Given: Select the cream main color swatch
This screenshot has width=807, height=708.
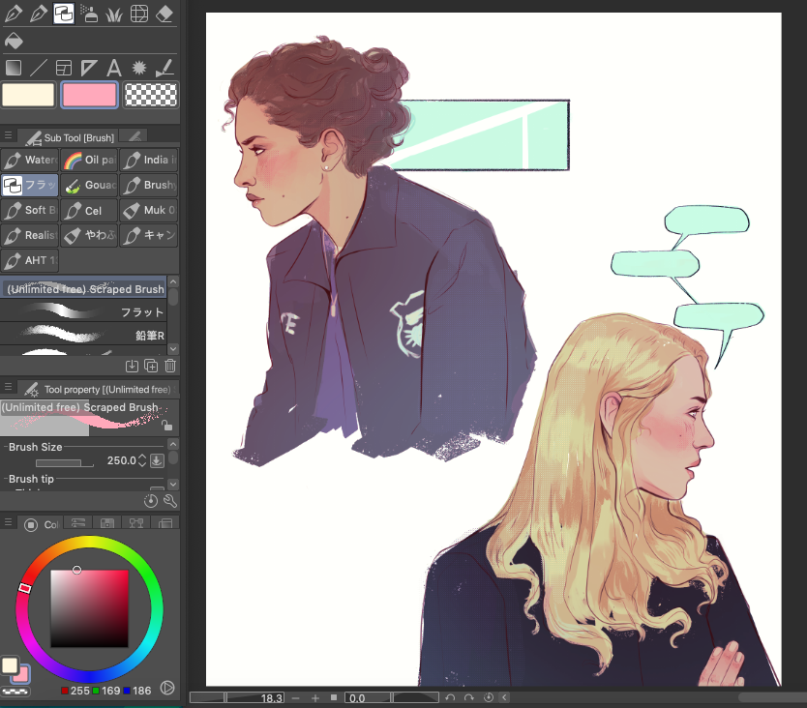Looking at the screenshot, I should (x=28, y=95).
